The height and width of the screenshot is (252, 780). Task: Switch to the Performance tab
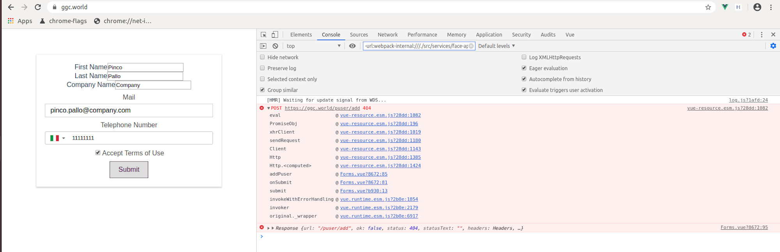422,35
